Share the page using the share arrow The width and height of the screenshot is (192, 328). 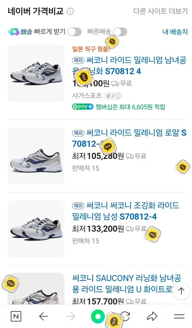coord(152,317)
